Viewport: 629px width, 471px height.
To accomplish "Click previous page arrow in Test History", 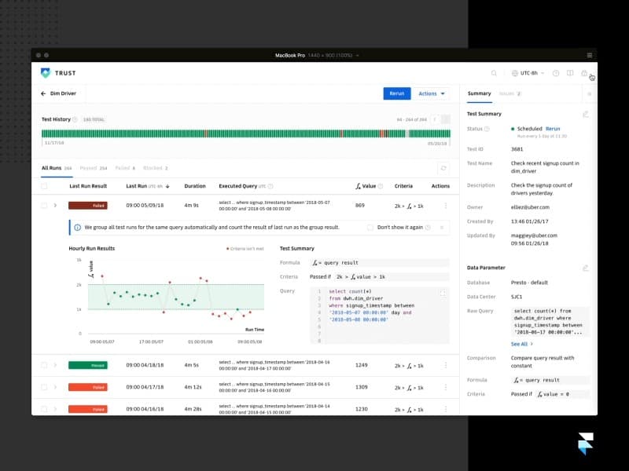I will (x=435, y=119).
